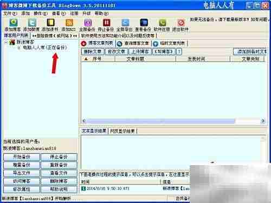Viewport: 271px width, 203px height.
Task: Click the article list horizontal scrollbar thumb
Action: [161, 121]
